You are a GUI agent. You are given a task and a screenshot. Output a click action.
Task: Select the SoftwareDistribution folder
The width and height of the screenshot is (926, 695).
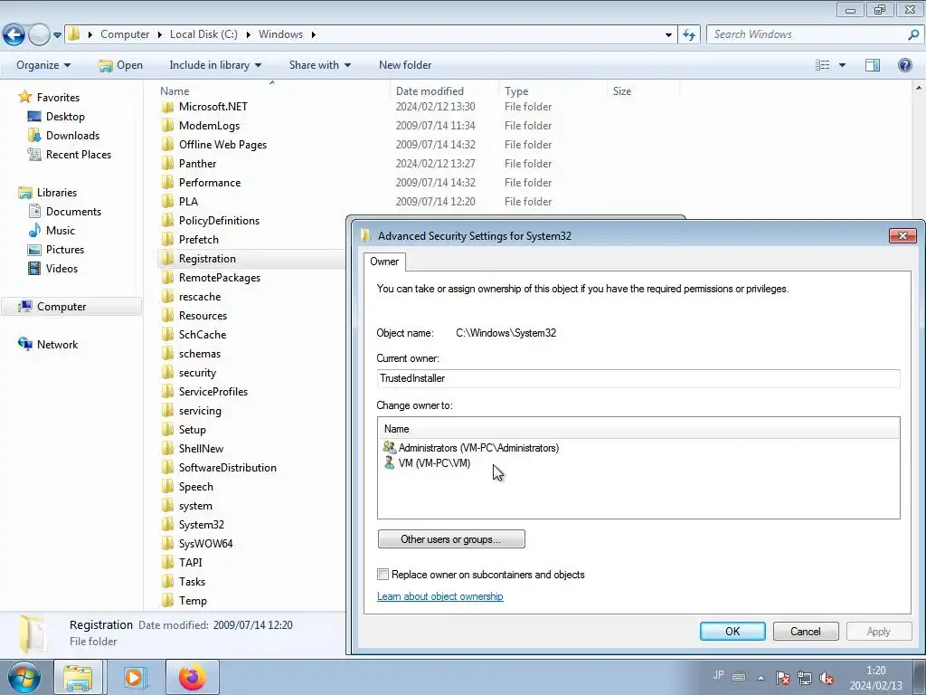227,468
